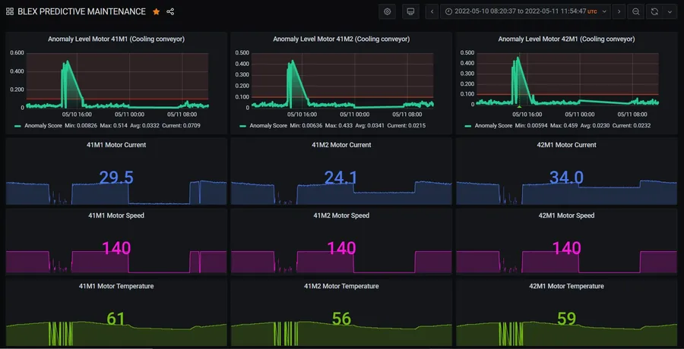Open 41M1 Motor Current panel menu
The height and width of the screenshot is (349, 684).
[x=116, y=145]
